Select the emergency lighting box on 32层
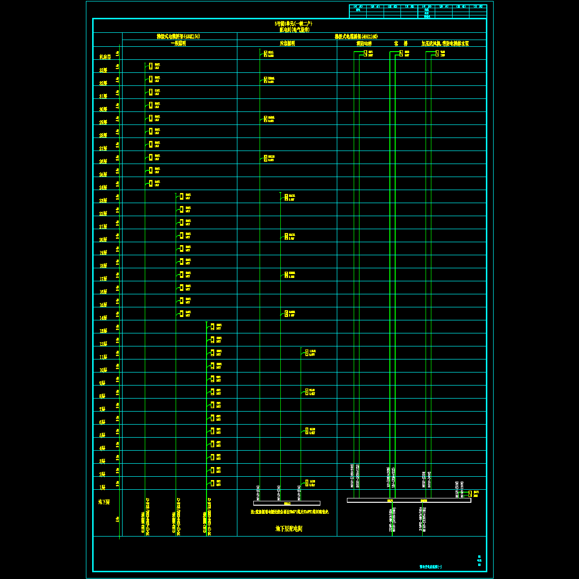 click(x=265, y=79)
